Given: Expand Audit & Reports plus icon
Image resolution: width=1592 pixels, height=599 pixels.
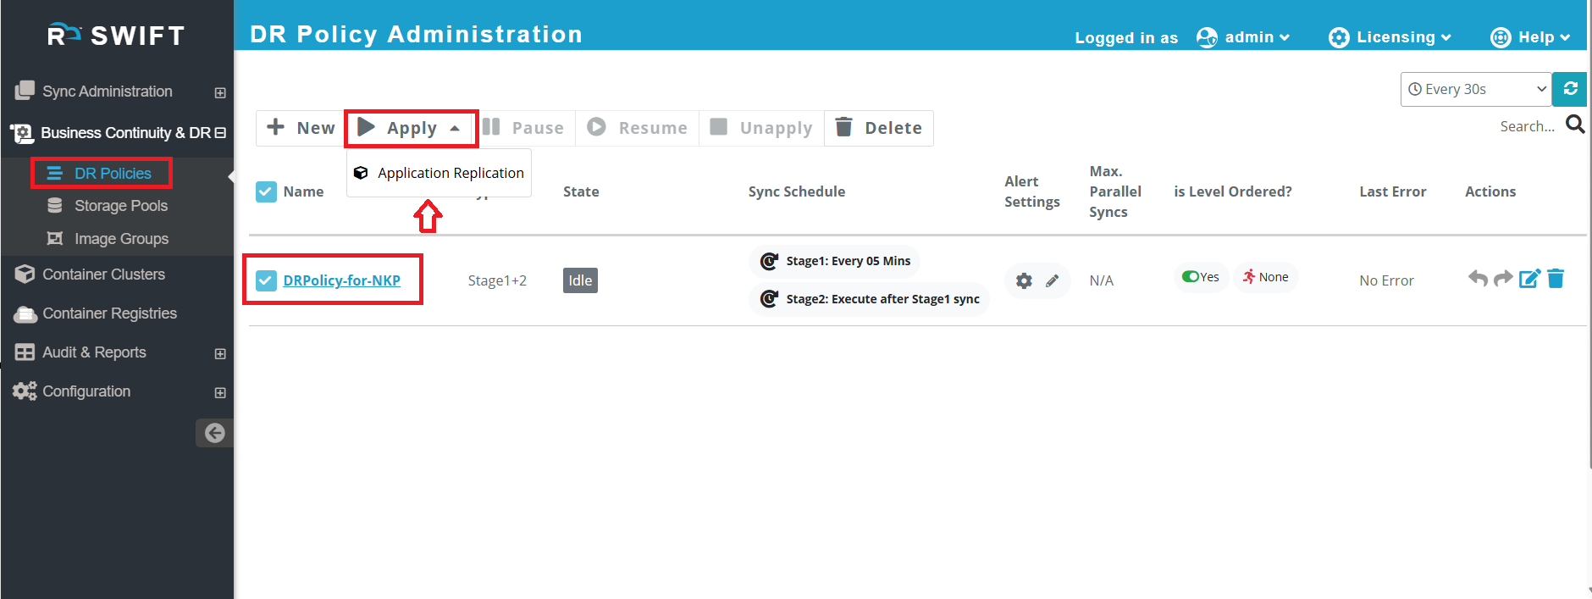Looking at the screenshot, I should click(220, 353).
